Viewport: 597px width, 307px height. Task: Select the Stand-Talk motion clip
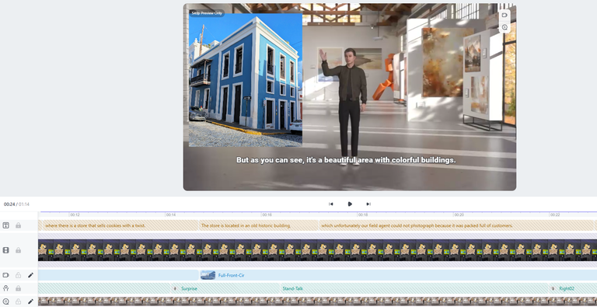click(414, 288)
